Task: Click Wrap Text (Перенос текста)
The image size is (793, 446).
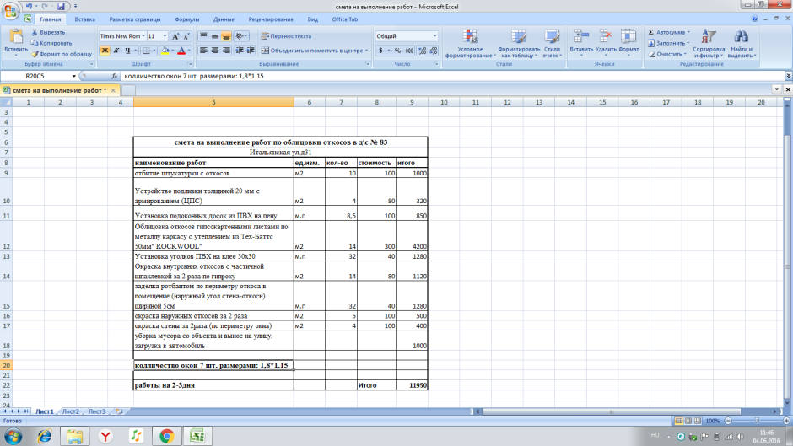Action: click(286, 36)
